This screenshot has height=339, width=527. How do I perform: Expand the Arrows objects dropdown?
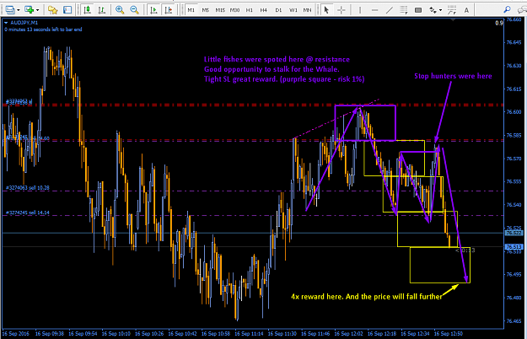440,10
